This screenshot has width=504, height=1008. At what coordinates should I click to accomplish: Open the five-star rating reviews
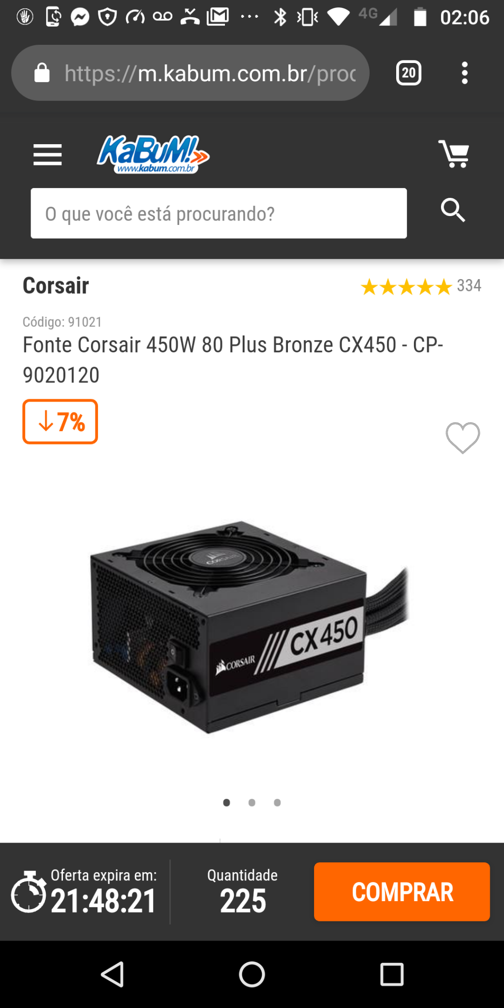tap(421, 286)
